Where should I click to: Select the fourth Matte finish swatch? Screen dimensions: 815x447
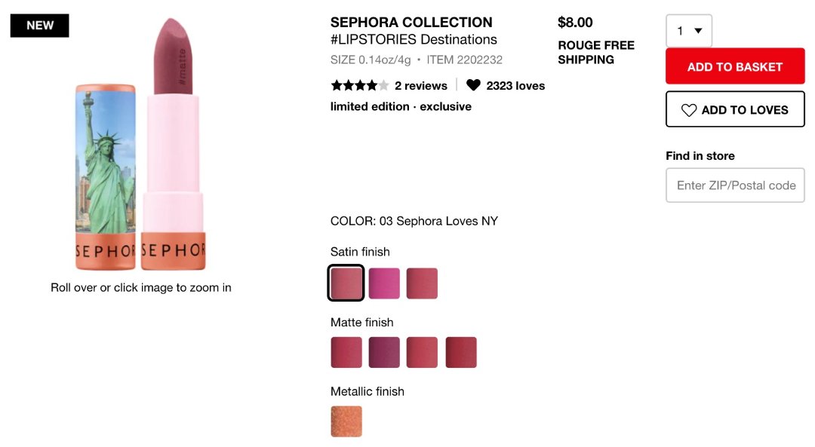coord(461,353)
